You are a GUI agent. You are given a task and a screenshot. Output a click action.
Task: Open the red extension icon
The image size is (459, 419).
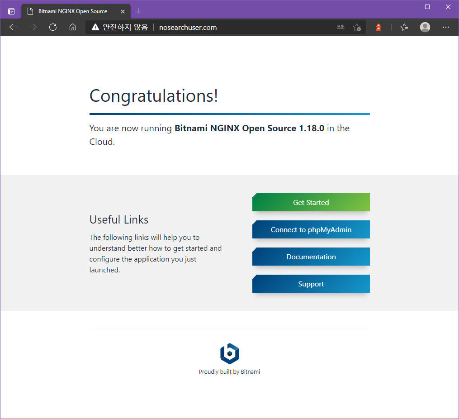378,27
